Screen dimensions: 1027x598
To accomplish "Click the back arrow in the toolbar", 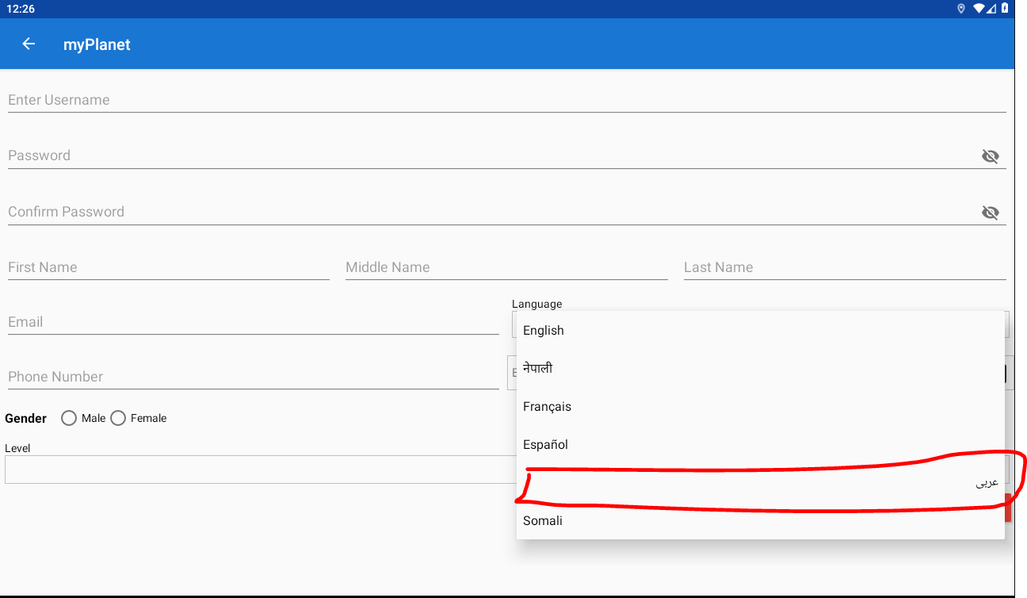I will [x=29, y=44].
